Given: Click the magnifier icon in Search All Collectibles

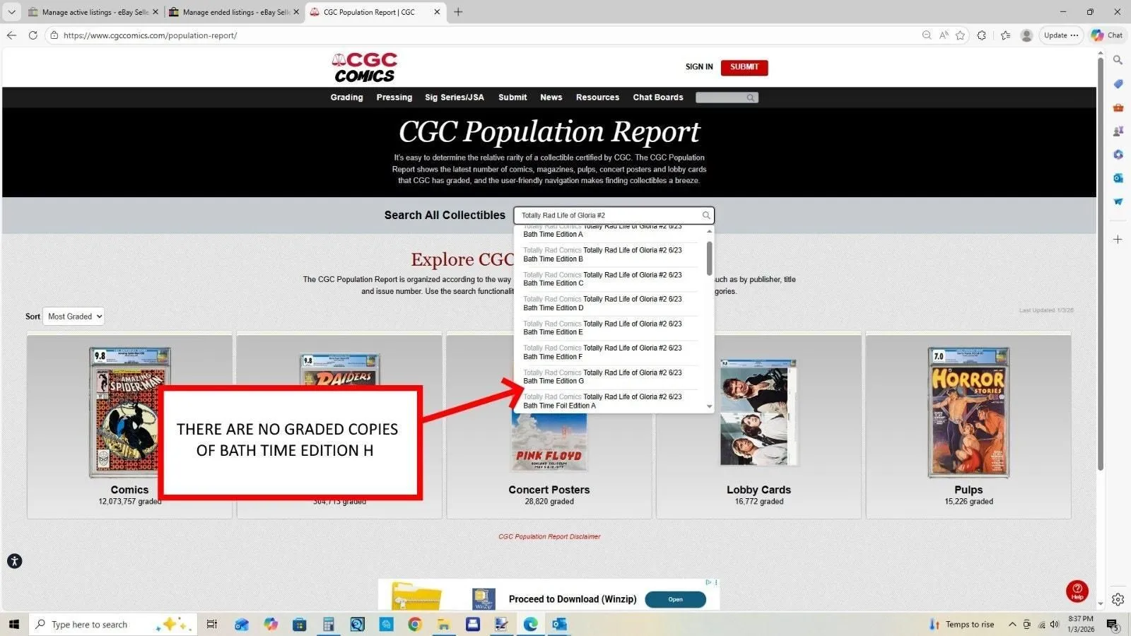Looking at the screenshot, I should (x=705, y=216).
